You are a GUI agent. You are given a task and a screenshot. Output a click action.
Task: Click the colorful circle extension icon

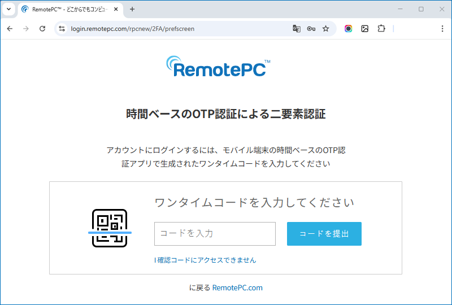point(348,29)
